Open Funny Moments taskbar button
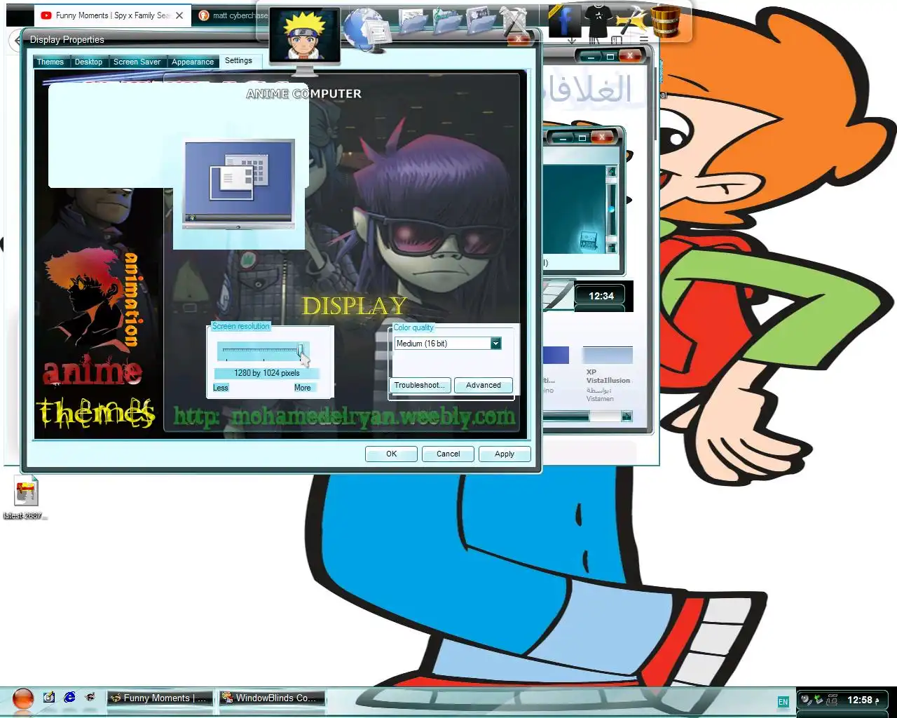The image size is (897, 718). coord(160,698)
